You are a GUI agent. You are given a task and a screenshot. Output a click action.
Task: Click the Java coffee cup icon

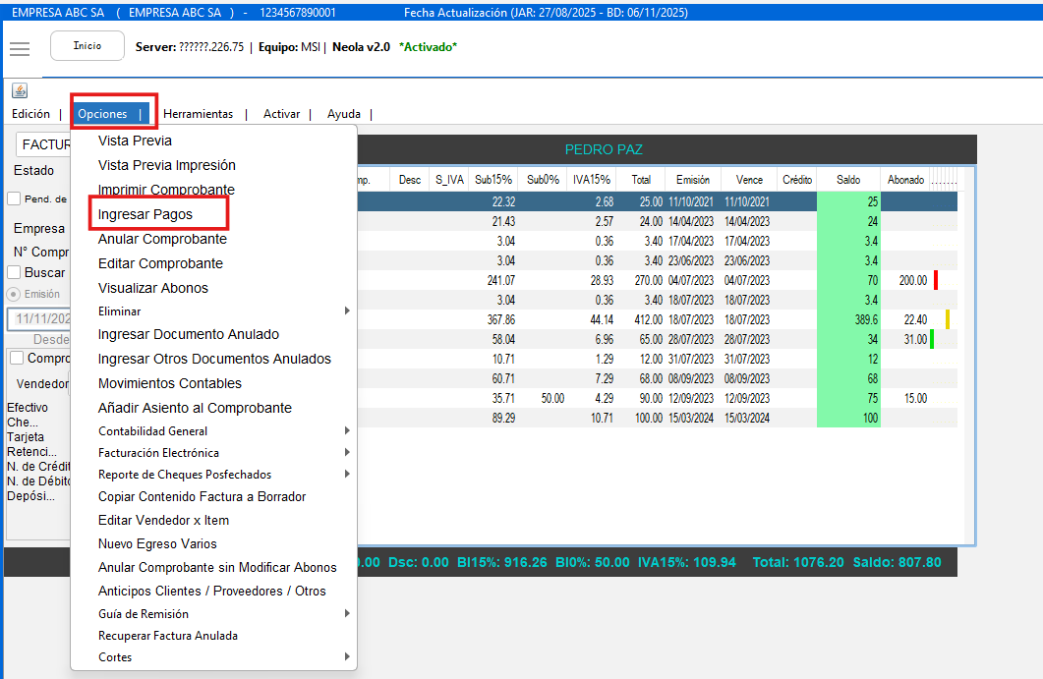[20, 90]
